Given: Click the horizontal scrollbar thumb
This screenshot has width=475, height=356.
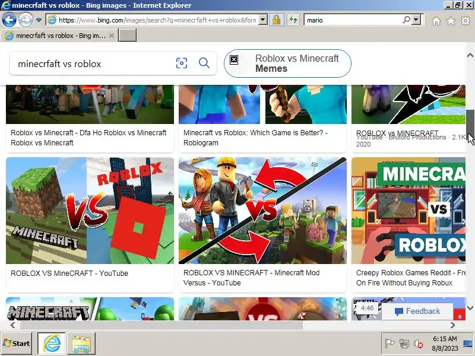Looking at the screenshot, I should (161, 325).
